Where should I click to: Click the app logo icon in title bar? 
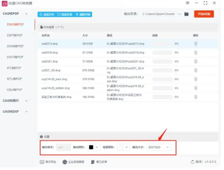4,4
